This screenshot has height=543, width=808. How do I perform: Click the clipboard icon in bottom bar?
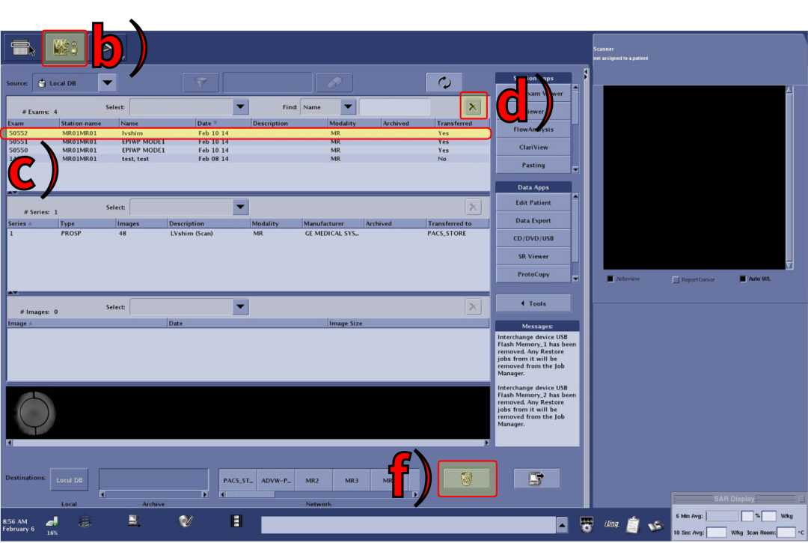click(633, 524)
